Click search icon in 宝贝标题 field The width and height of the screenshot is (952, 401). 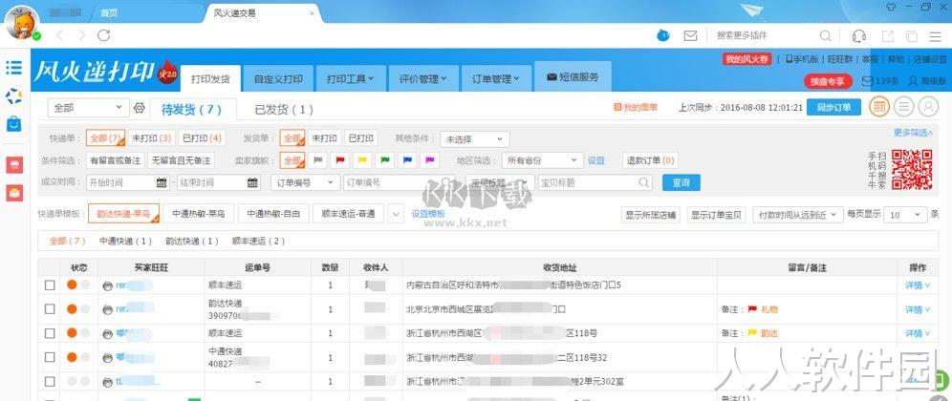coord(643,182)
